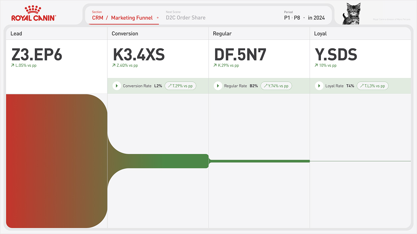Click the Conversion value K3.4XS
Viewport: 417px width, 234px height.
[x=139, y=54]
